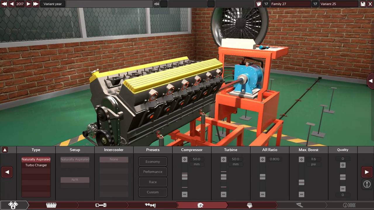Screen dimensions: 374x210
Task: Select Turbo Charger type
Action: 36,165
